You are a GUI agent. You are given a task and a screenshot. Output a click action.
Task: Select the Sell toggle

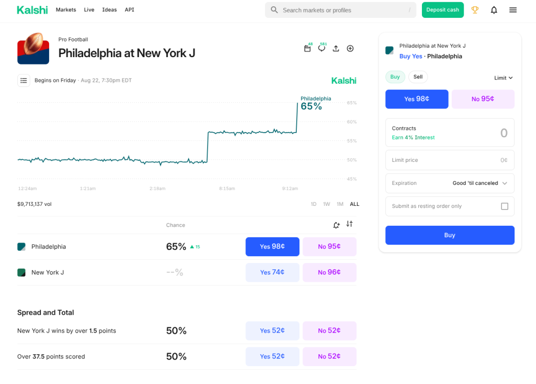coord(418,76)
